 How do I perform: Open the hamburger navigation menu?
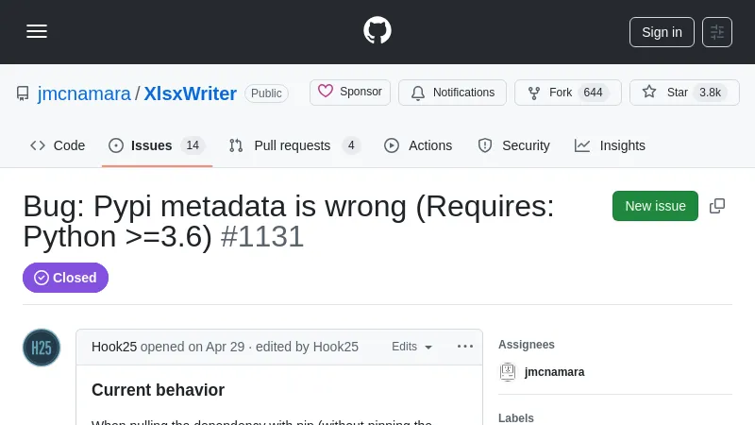tap(37, 31)
